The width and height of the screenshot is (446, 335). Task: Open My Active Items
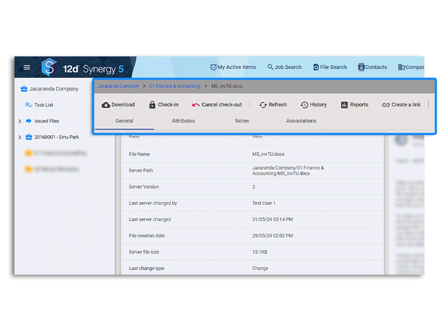click(x=233, y=67)
